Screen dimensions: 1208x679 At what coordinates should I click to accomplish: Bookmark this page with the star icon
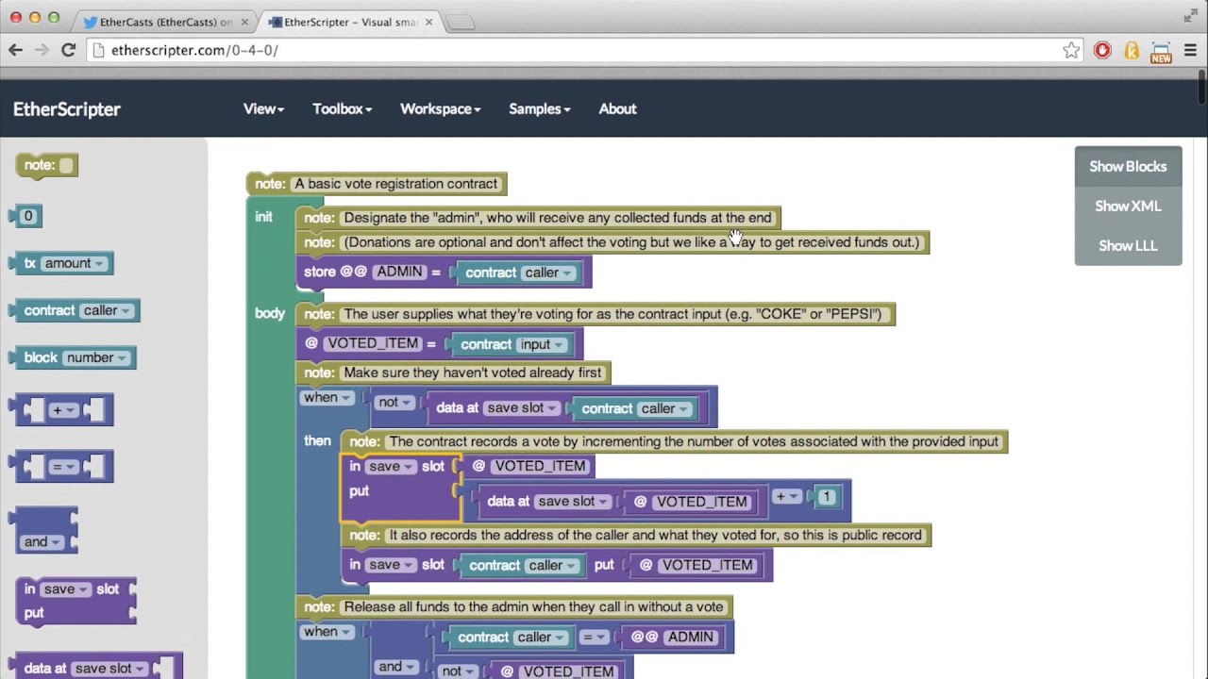click(1071, 50)
